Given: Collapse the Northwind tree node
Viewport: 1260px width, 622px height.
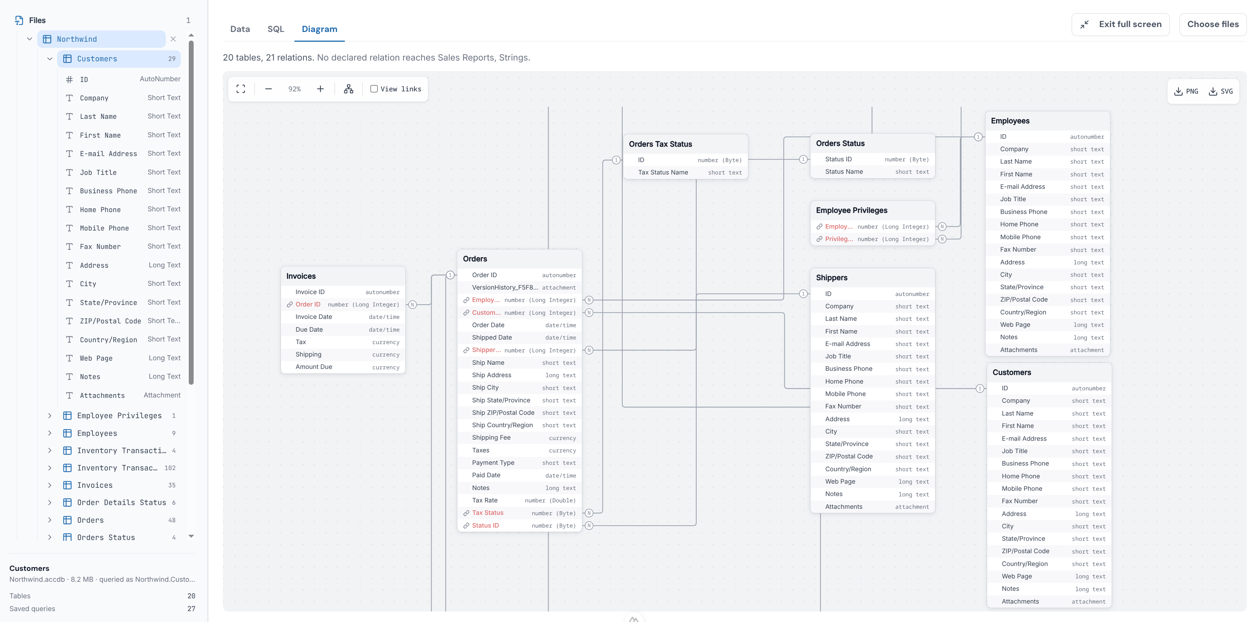Looking at the screenshot, I should [x=29, y=39].
